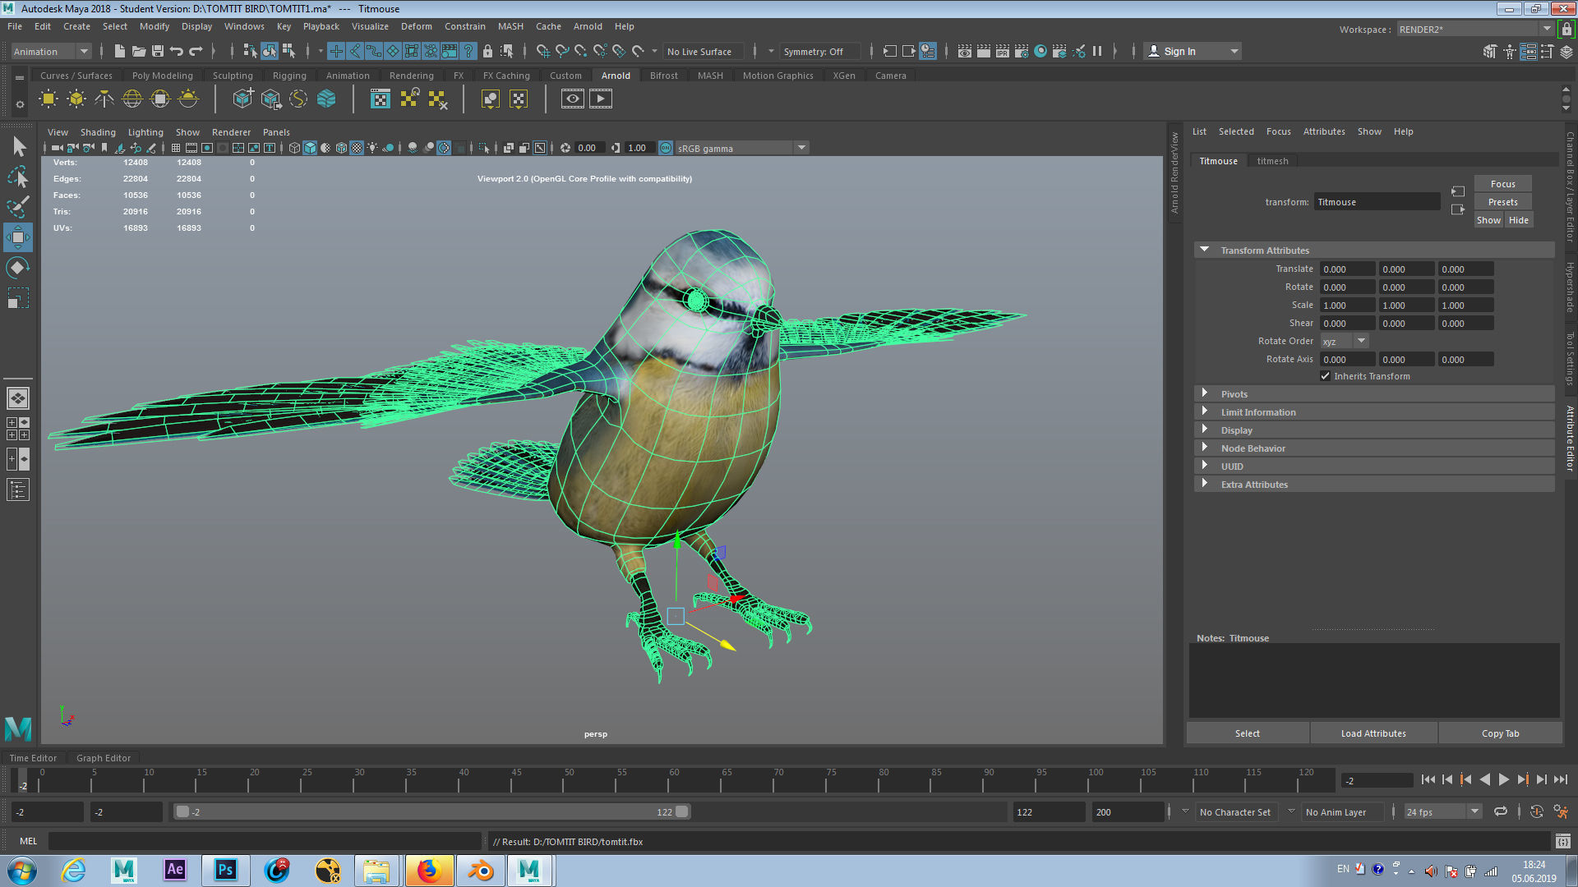Viewport: 1578px width, 887px height.
Task: Click the range slider end handle at 122
Action: (682, 811)
